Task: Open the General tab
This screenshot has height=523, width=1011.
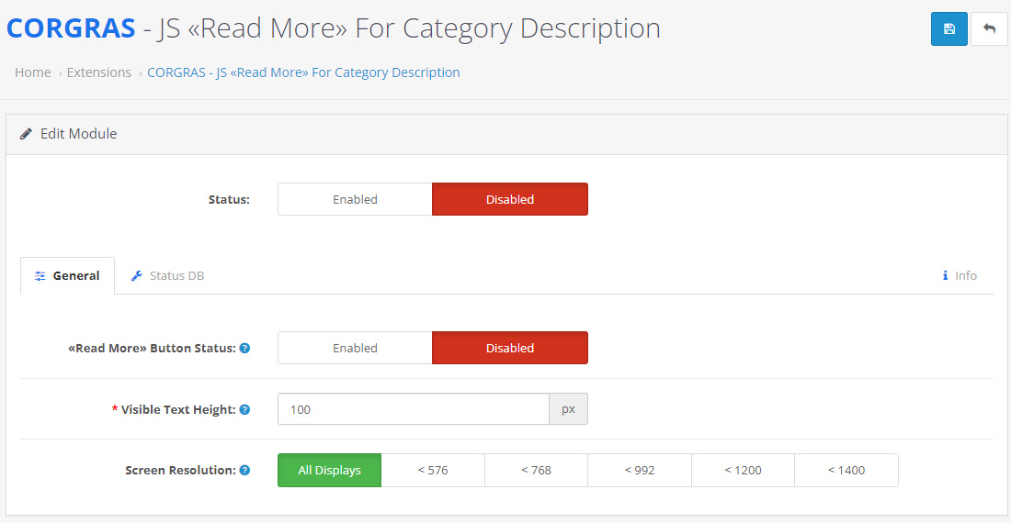Action: [x=68, y=276]
